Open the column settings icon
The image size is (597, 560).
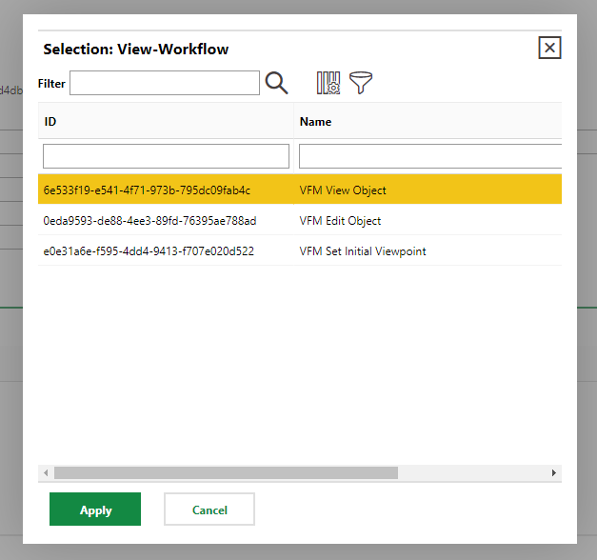(x=328, y=83)
